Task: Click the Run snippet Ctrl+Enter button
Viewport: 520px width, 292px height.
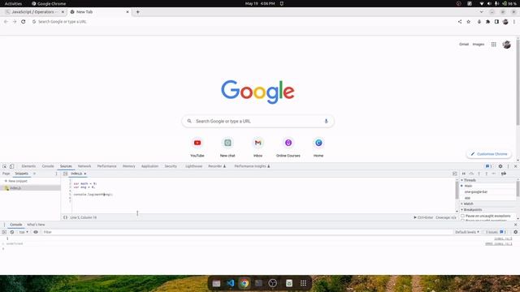Action: [423, 217]
